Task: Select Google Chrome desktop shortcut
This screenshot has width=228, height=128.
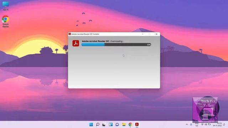Action: tap(6, 21)
